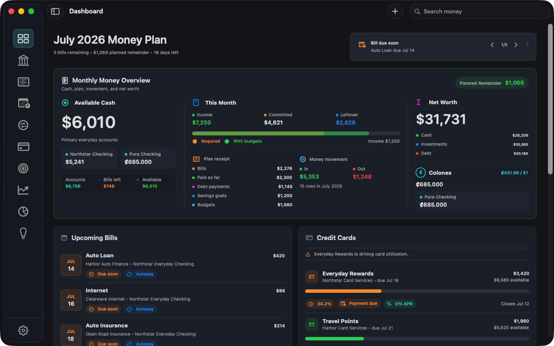Click the Leftover $2,629 value

click(345, 122)
